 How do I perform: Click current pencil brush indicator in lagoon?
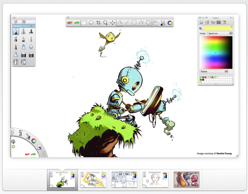13,141
